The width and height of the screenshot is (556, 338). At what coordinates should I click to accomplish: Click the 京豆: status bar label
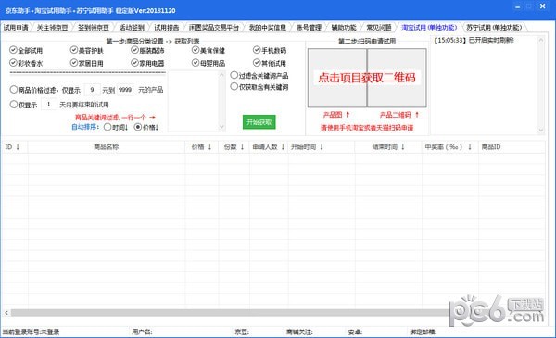[x=242, y=332]
